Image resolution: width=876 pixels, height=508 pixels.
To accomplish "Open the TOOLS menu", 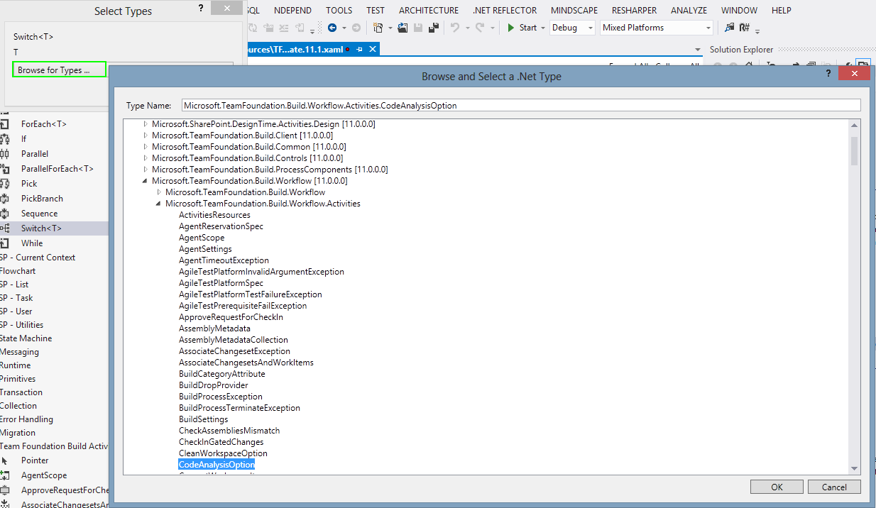I will coord(339,10).
